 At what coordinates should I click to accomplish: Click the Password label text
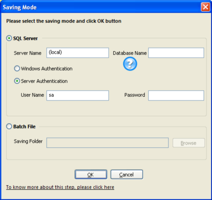click(135, 95)
